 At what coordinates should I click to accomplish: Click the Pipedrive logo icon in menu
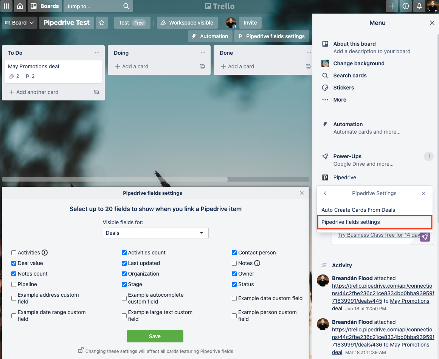pos(325,177)
